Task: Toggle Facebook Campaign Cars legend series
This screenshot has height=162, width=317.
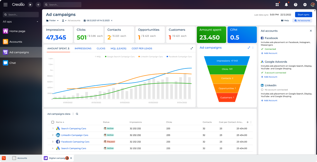Action: click(x=179, y=57)
